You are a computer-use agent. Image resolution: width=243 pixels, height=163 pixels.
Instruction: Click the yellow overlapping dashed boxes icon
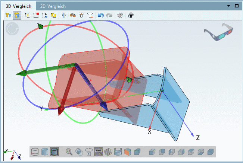53,15
